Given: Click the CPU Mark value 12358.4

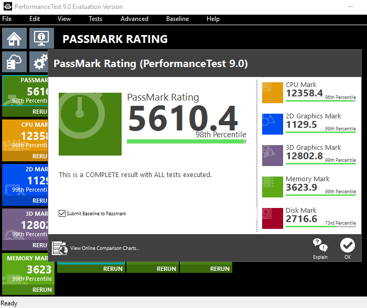Looking at the screenshot, I should click(x=305, y=93).
